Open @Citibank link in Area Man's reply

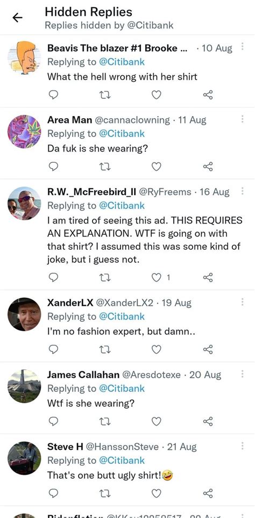(x=122, y=133)
